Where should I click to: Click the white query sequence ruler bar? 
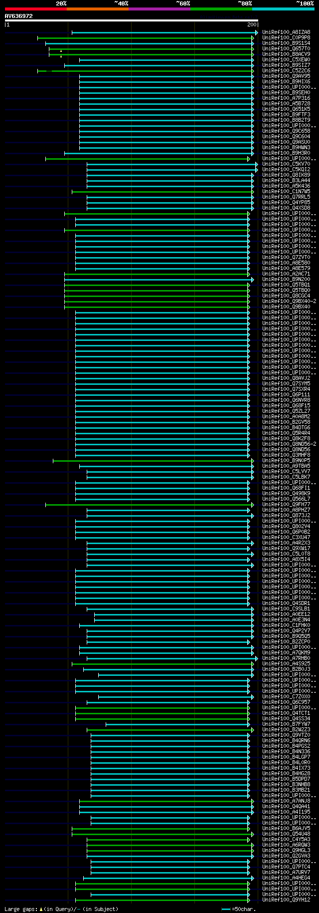pyautogui.click(x=132, y=20)
